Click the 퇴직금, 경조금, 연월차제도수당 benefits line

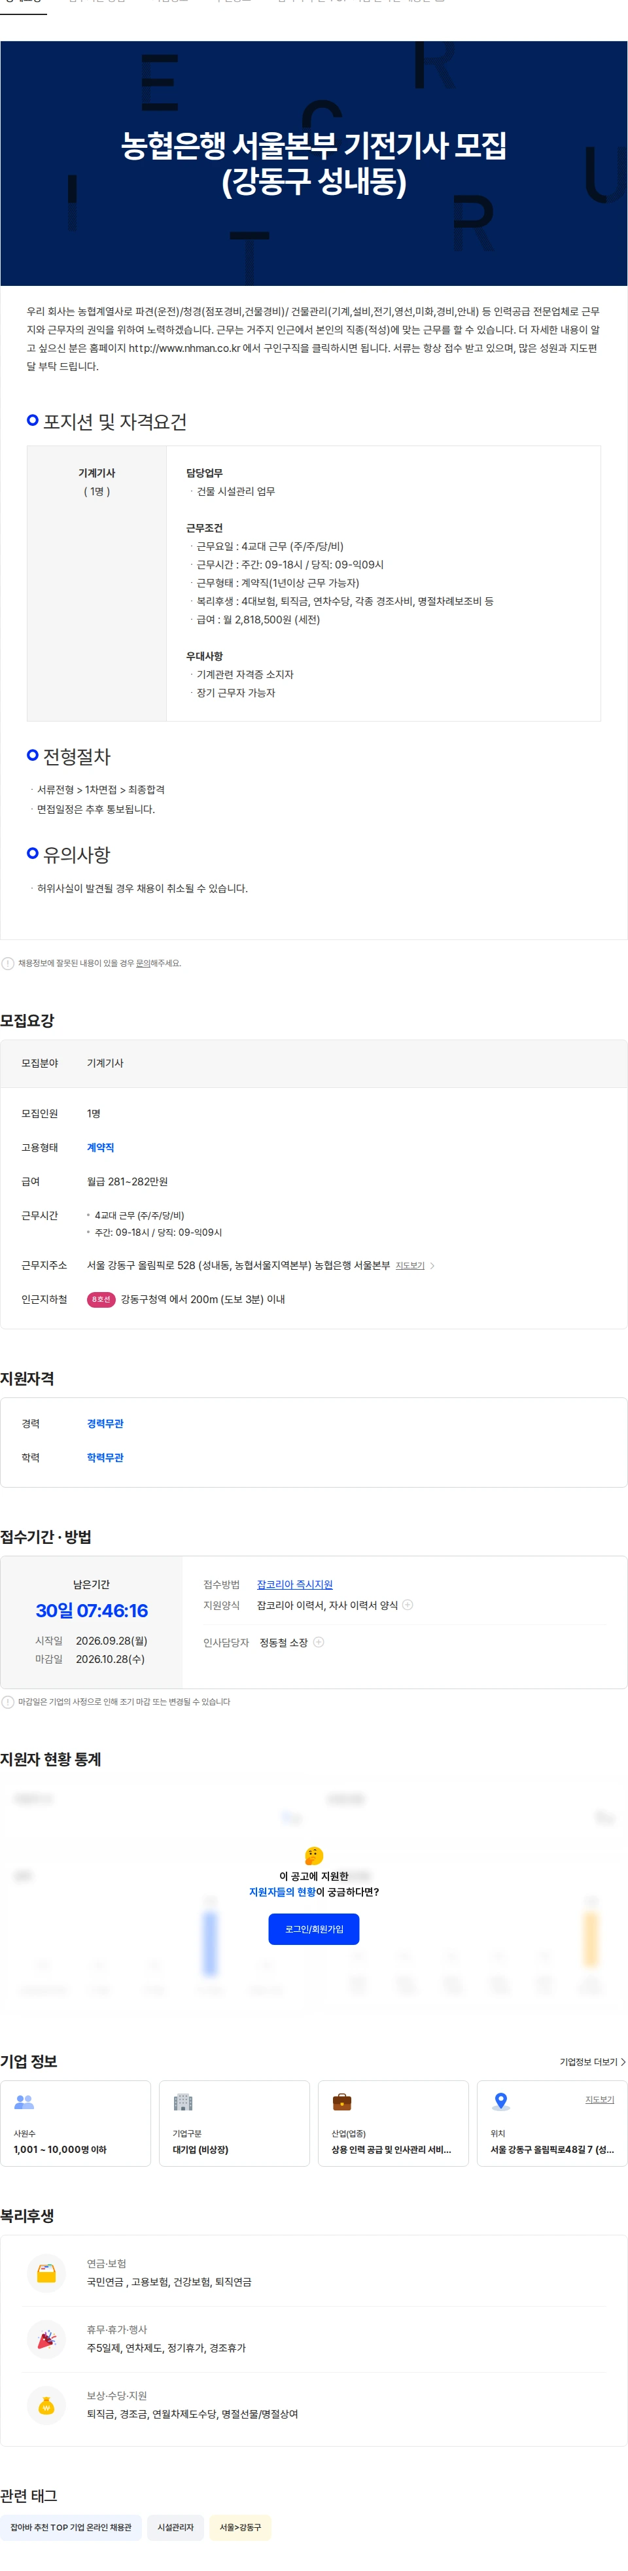click(x=193, y=2414)
